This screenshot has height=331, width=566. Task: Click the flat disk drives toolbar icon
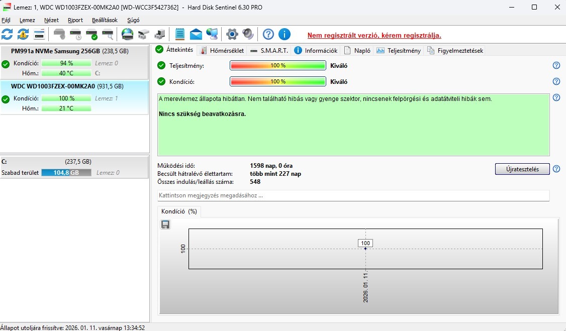pos(143,34)
